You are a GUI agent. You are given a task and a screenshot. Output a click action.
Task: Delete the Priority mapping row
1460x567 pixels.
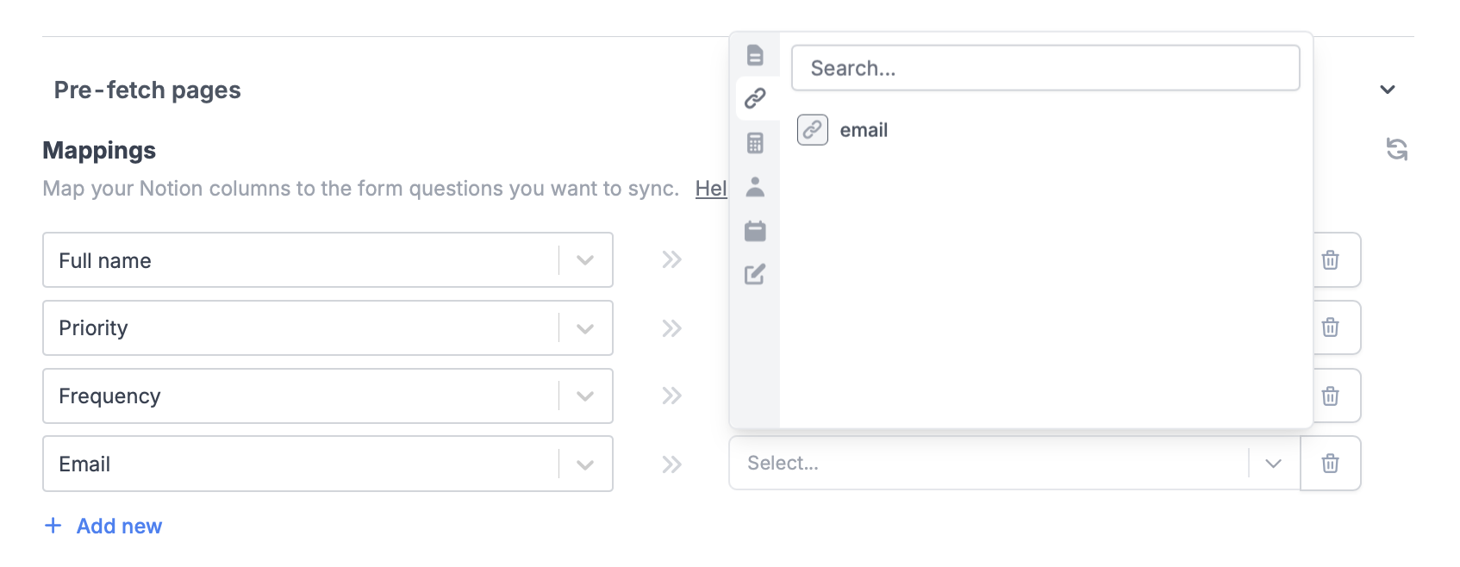click(1330, 327)
